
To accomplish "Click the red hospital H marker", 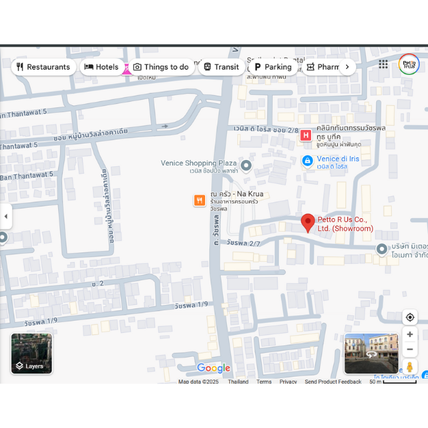I will (x=306, y=135).
